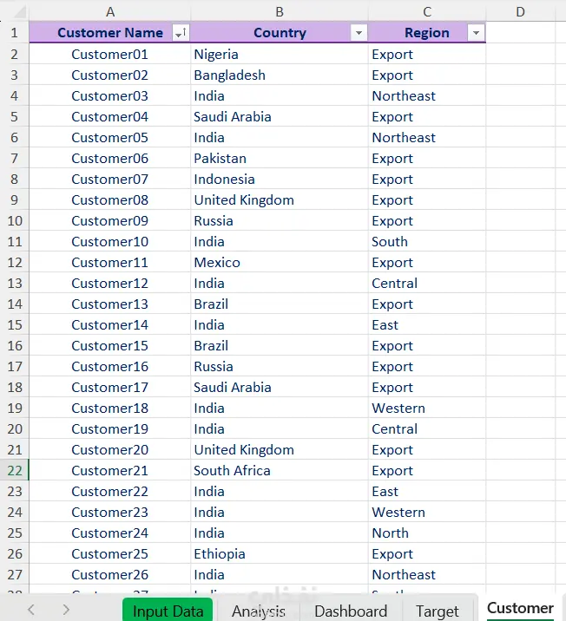566x621 pixels.
Task: Open the Analysis sheet tab
Action: click(x=259, y=611)
